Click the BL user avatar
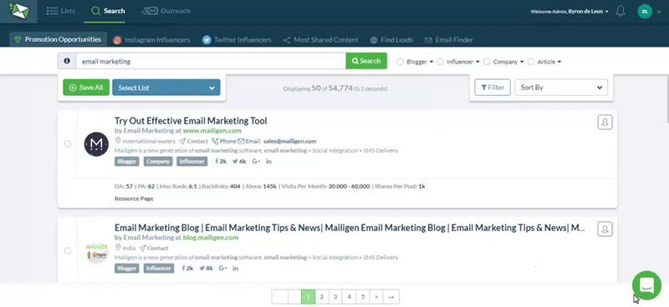Image resolution: width=669 pixels, height=307 pixels. [x=645, y=12]
